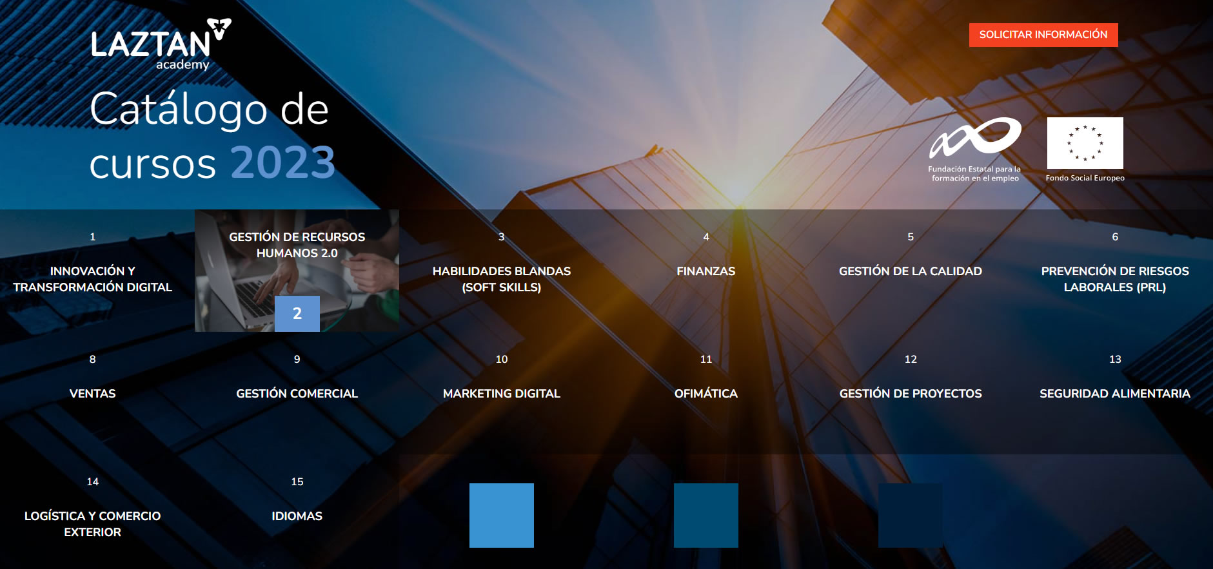Open the Marketing Digital category
The image size is (1213, 569).
tap(502, 394)
